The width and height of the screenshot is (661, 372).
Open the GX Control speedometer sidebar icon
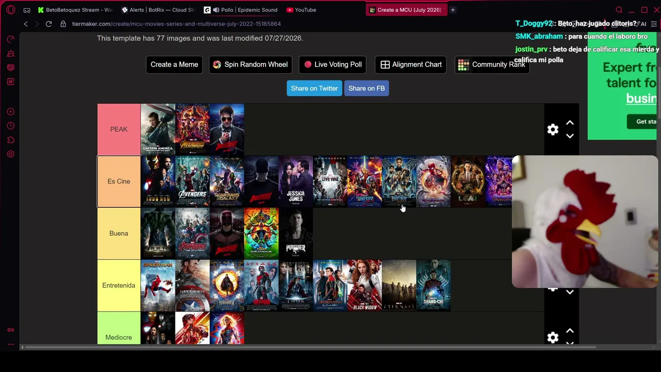tap(10, 39)
